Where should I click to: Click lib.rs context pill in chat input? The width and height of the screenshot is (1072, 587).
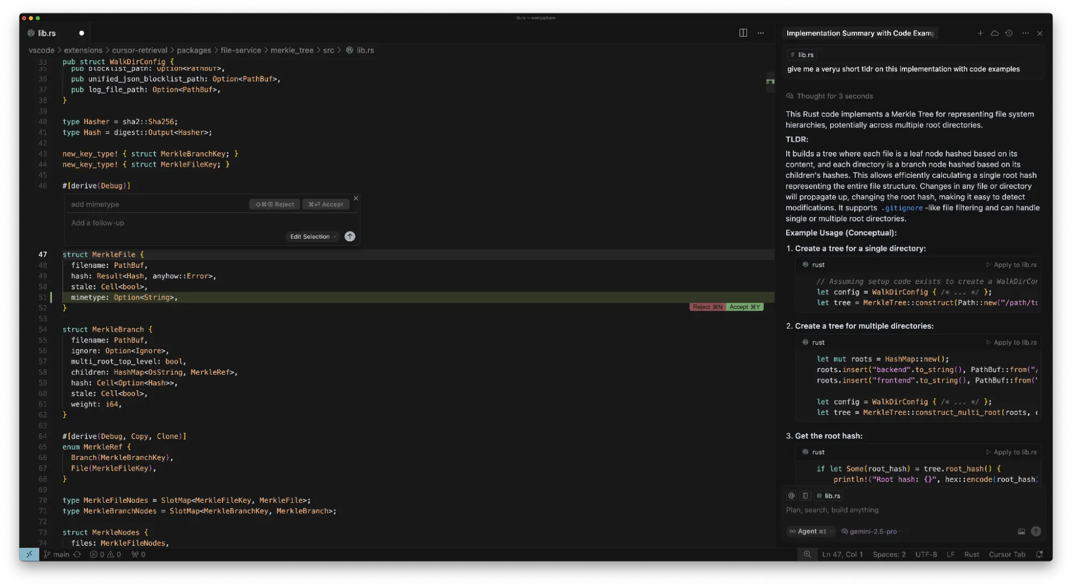tap(829, 496)
